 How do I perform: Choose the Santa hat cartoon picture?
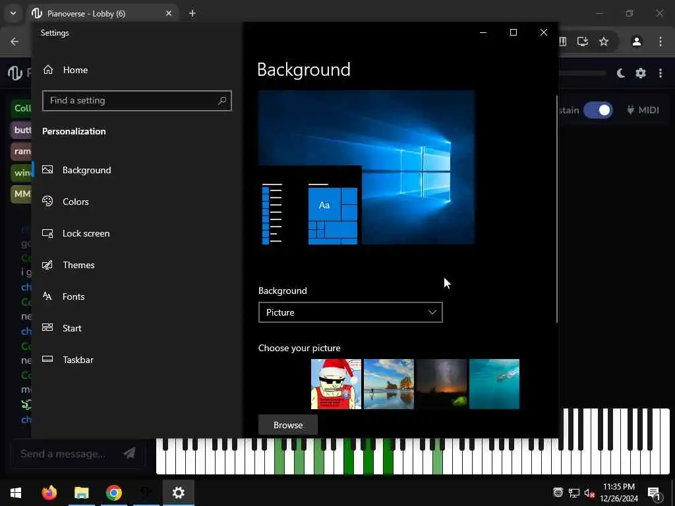(336, 384)
